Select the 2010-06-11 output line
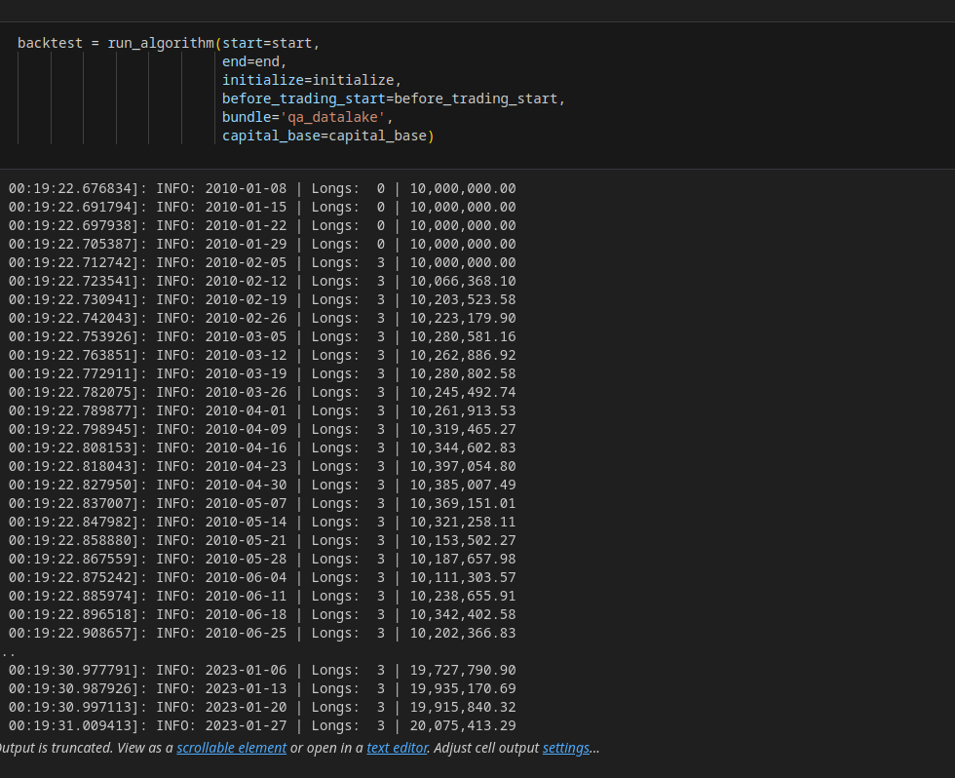955x778 pixels. 262,596
